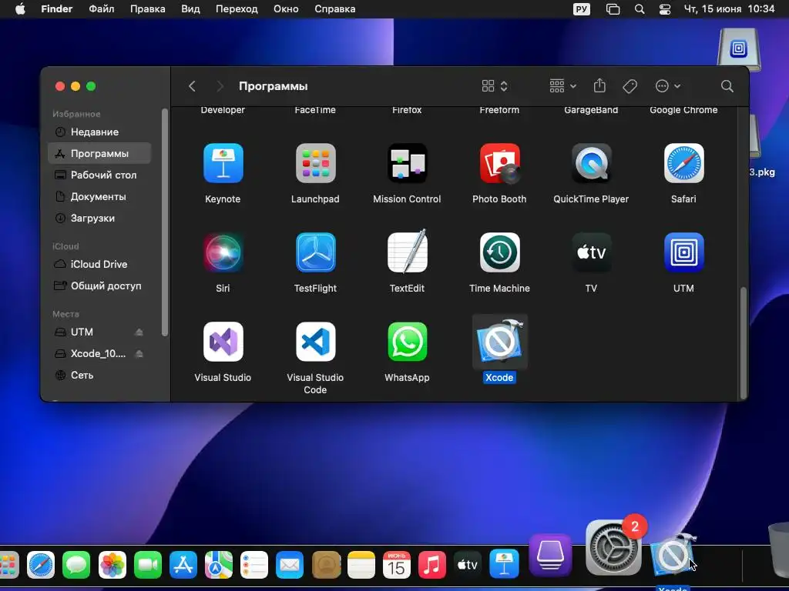Select Программы in the sidebar
The height and width of the screenshot is (591, 789).
coord(99,153)
